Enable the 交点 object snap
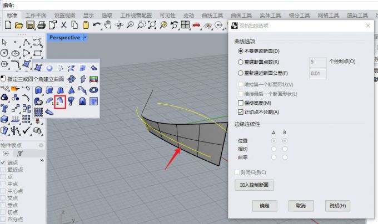This screenshot has height=224, width=378. (3, 198)
